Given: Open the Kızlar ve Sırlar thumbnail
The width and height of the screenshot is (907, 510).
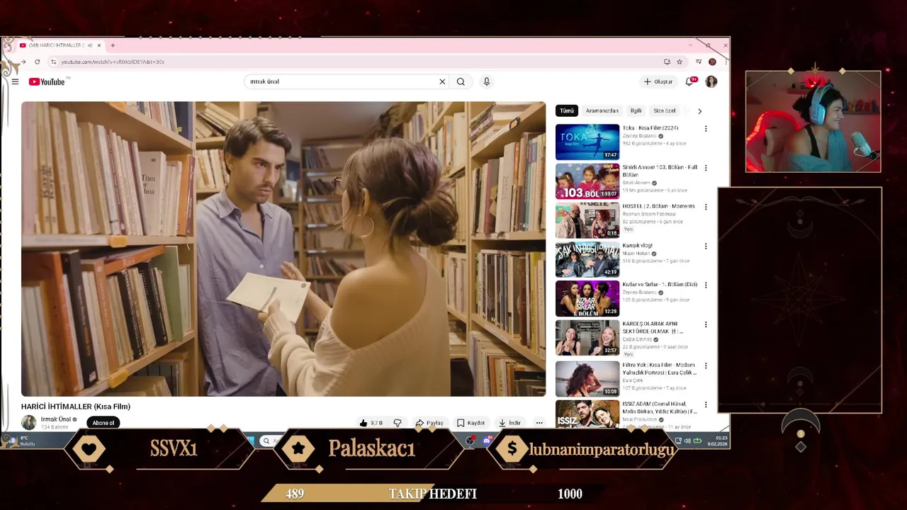Looking at the screenshot, I should 587,298.
